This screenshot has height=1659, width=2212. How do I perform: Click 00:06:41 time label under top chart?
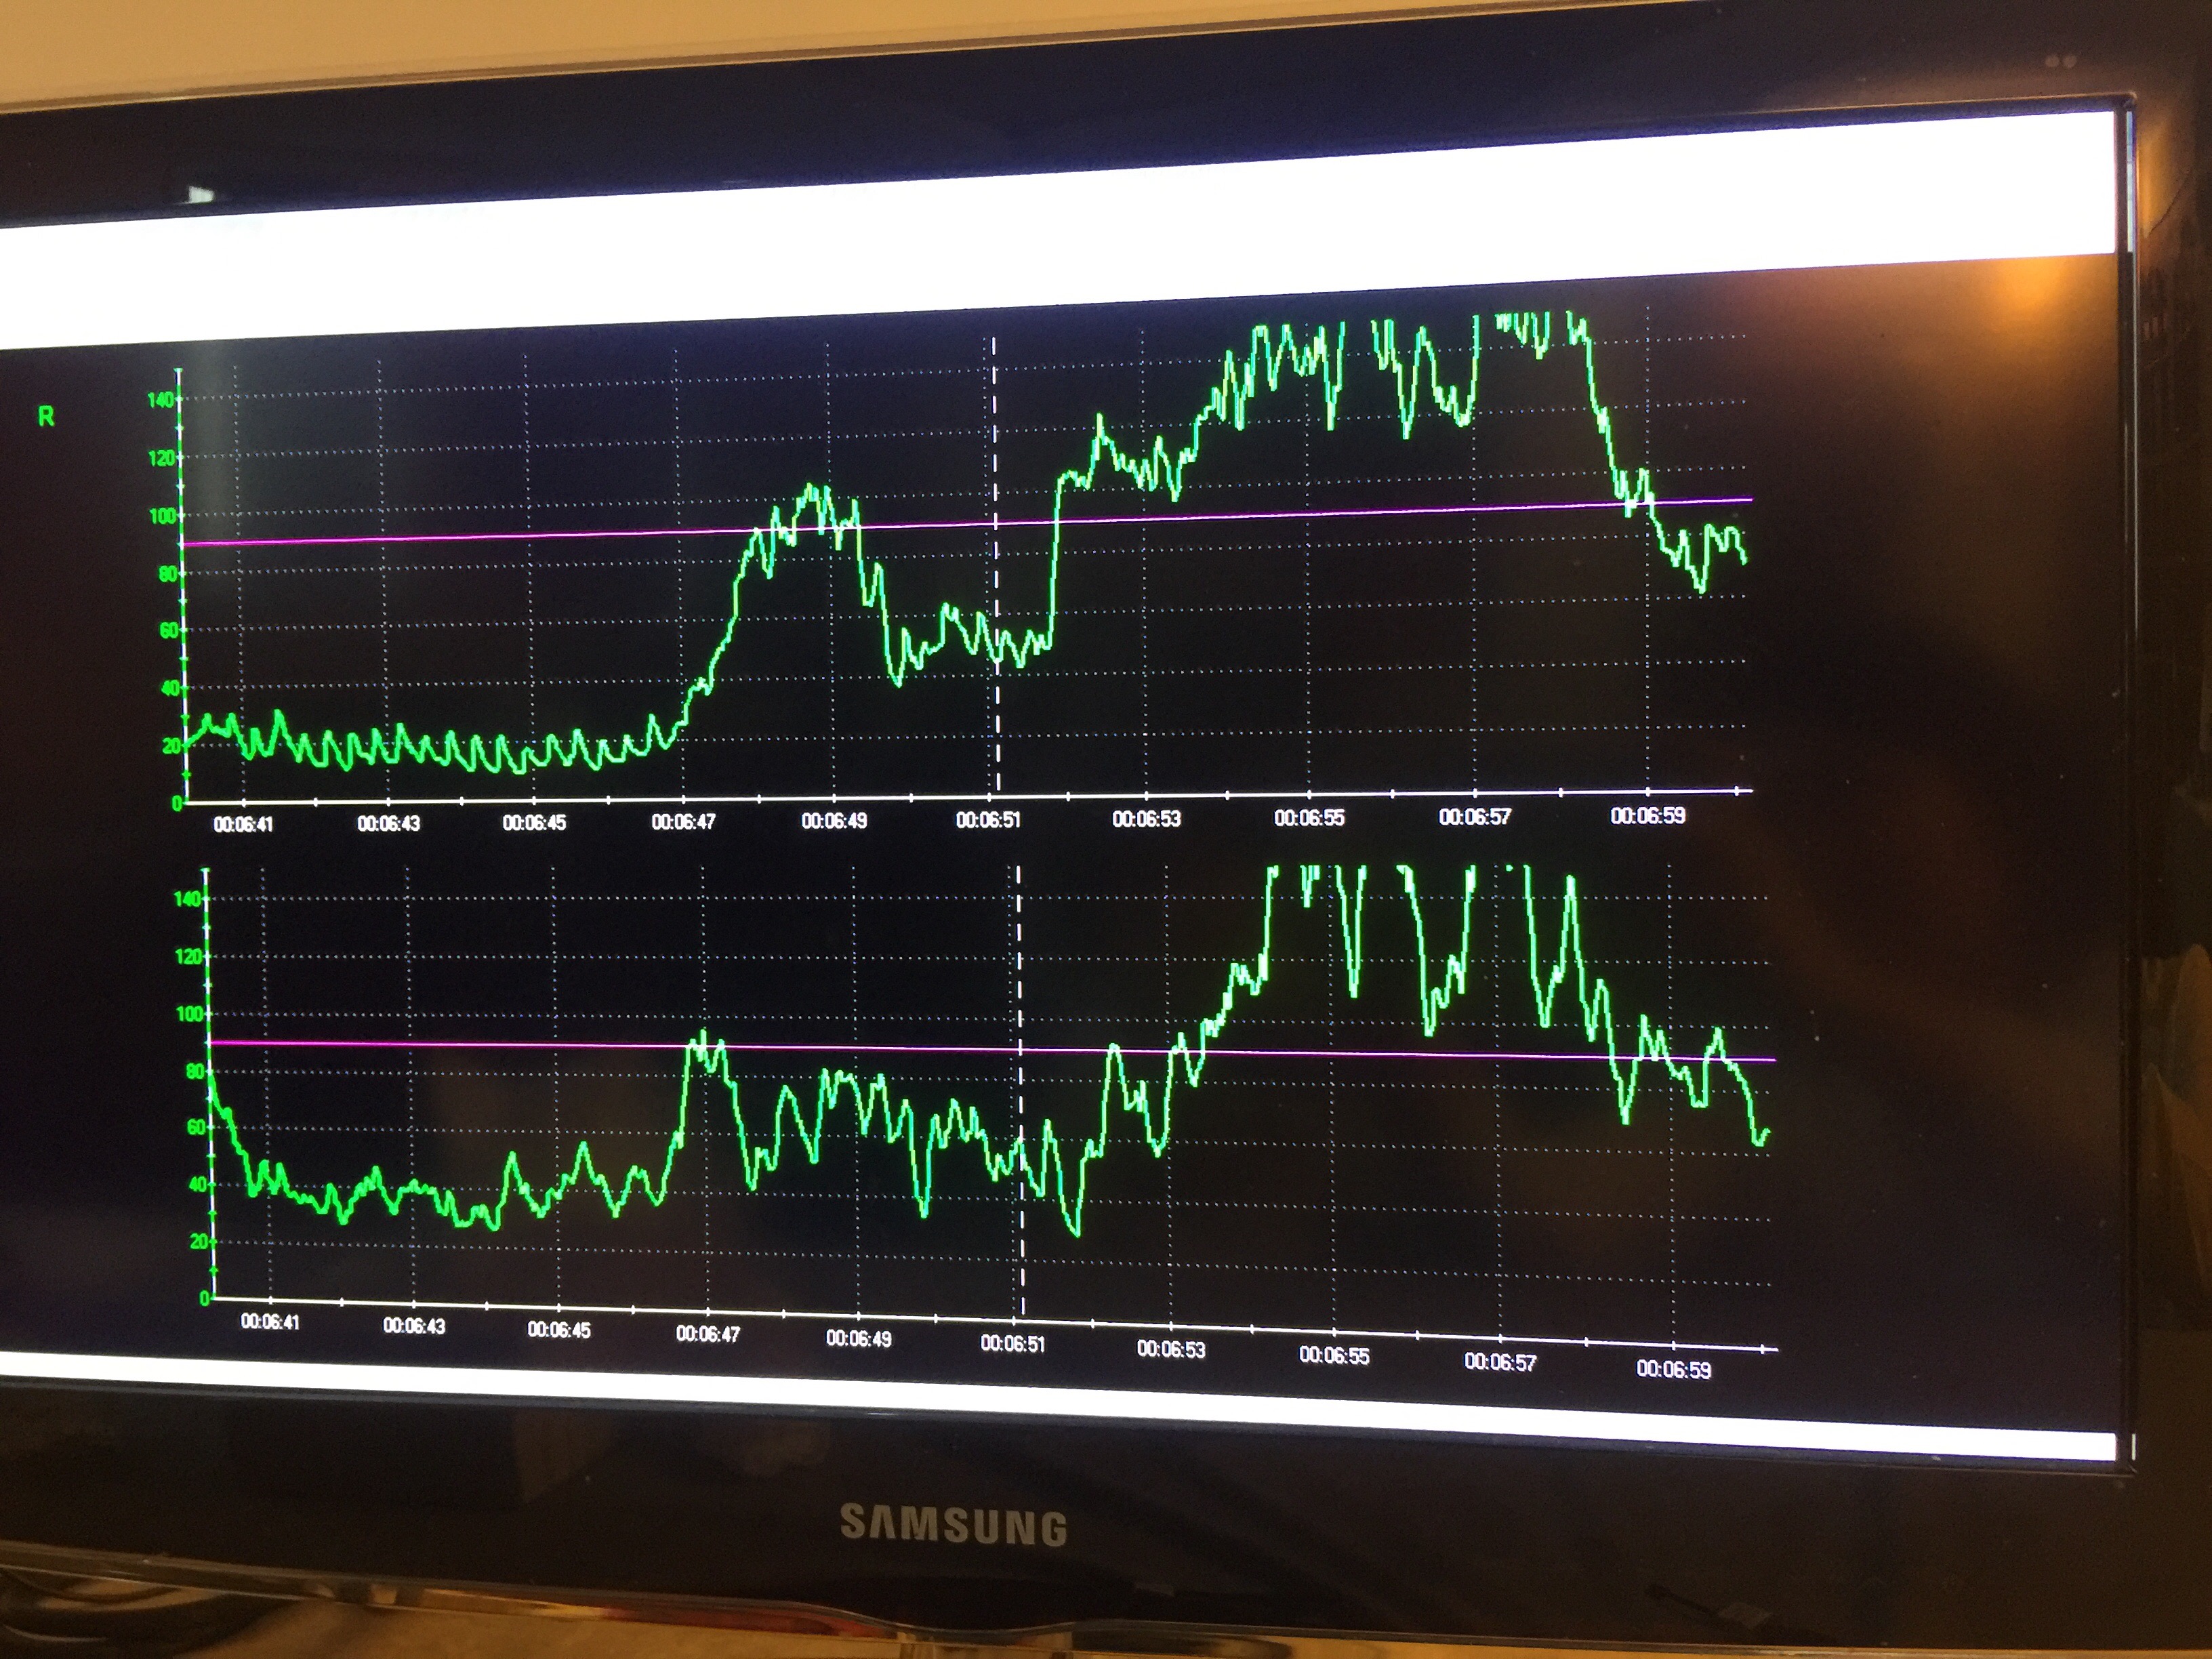(x=243, y=825)
